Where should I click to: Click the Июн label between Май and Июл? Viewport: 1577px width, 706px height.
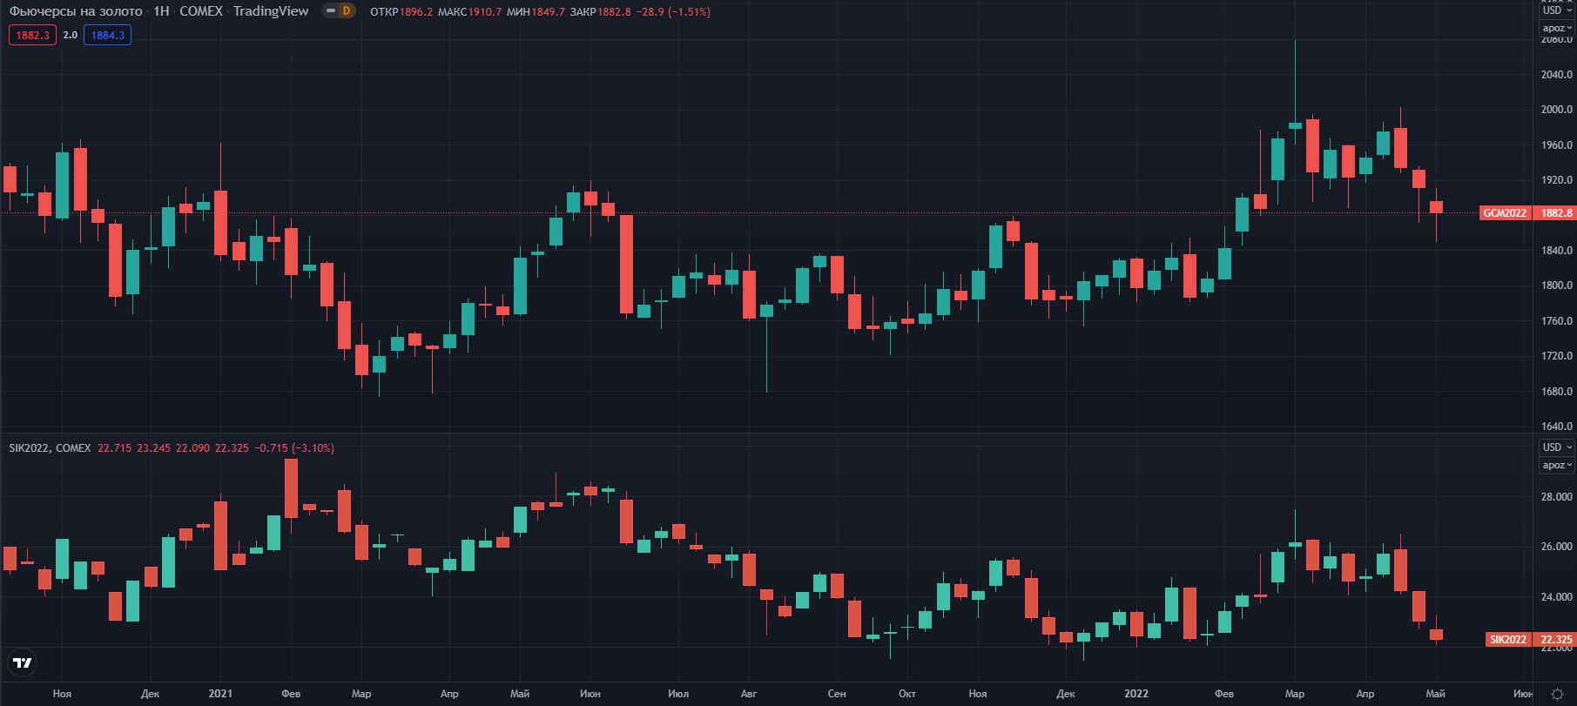[x=590, y=694]
